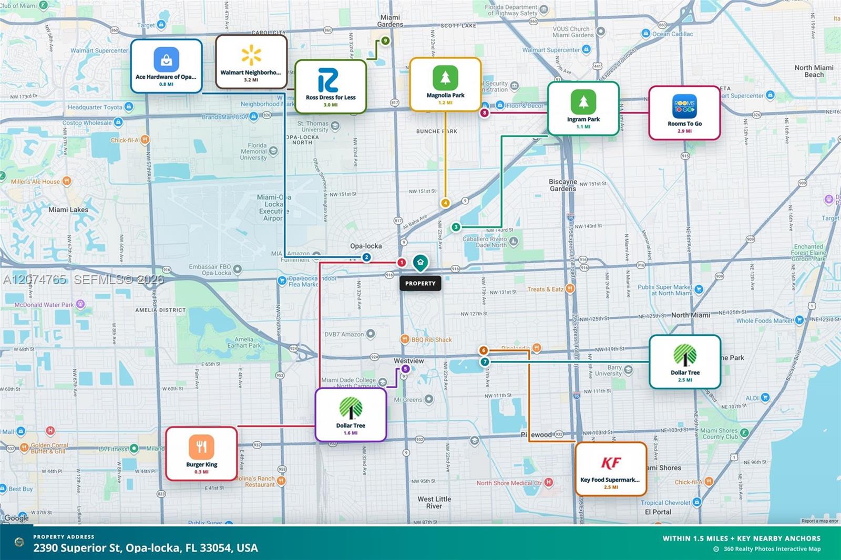Click the VOUS Church Miami Gardens pin
This screenshot has height=560, width=841.
click(x=601, y=32)
